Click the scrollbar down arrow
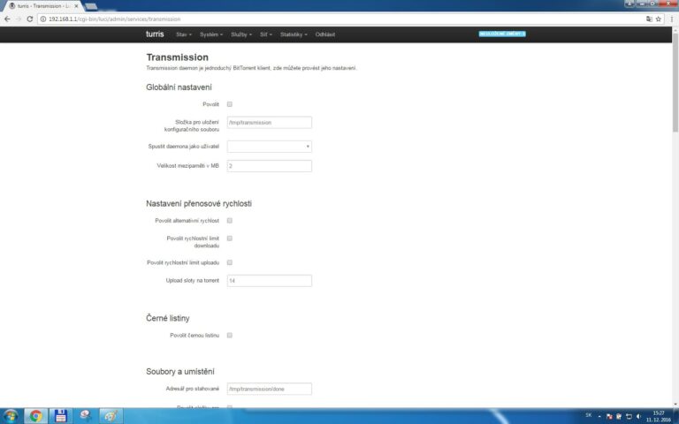The width and height of the screenshot is (679, 424). point(675,405)
